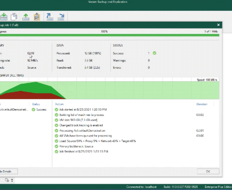
Task: Click the Processed 12 GB (100%) value
Action: tap(93, 53)
